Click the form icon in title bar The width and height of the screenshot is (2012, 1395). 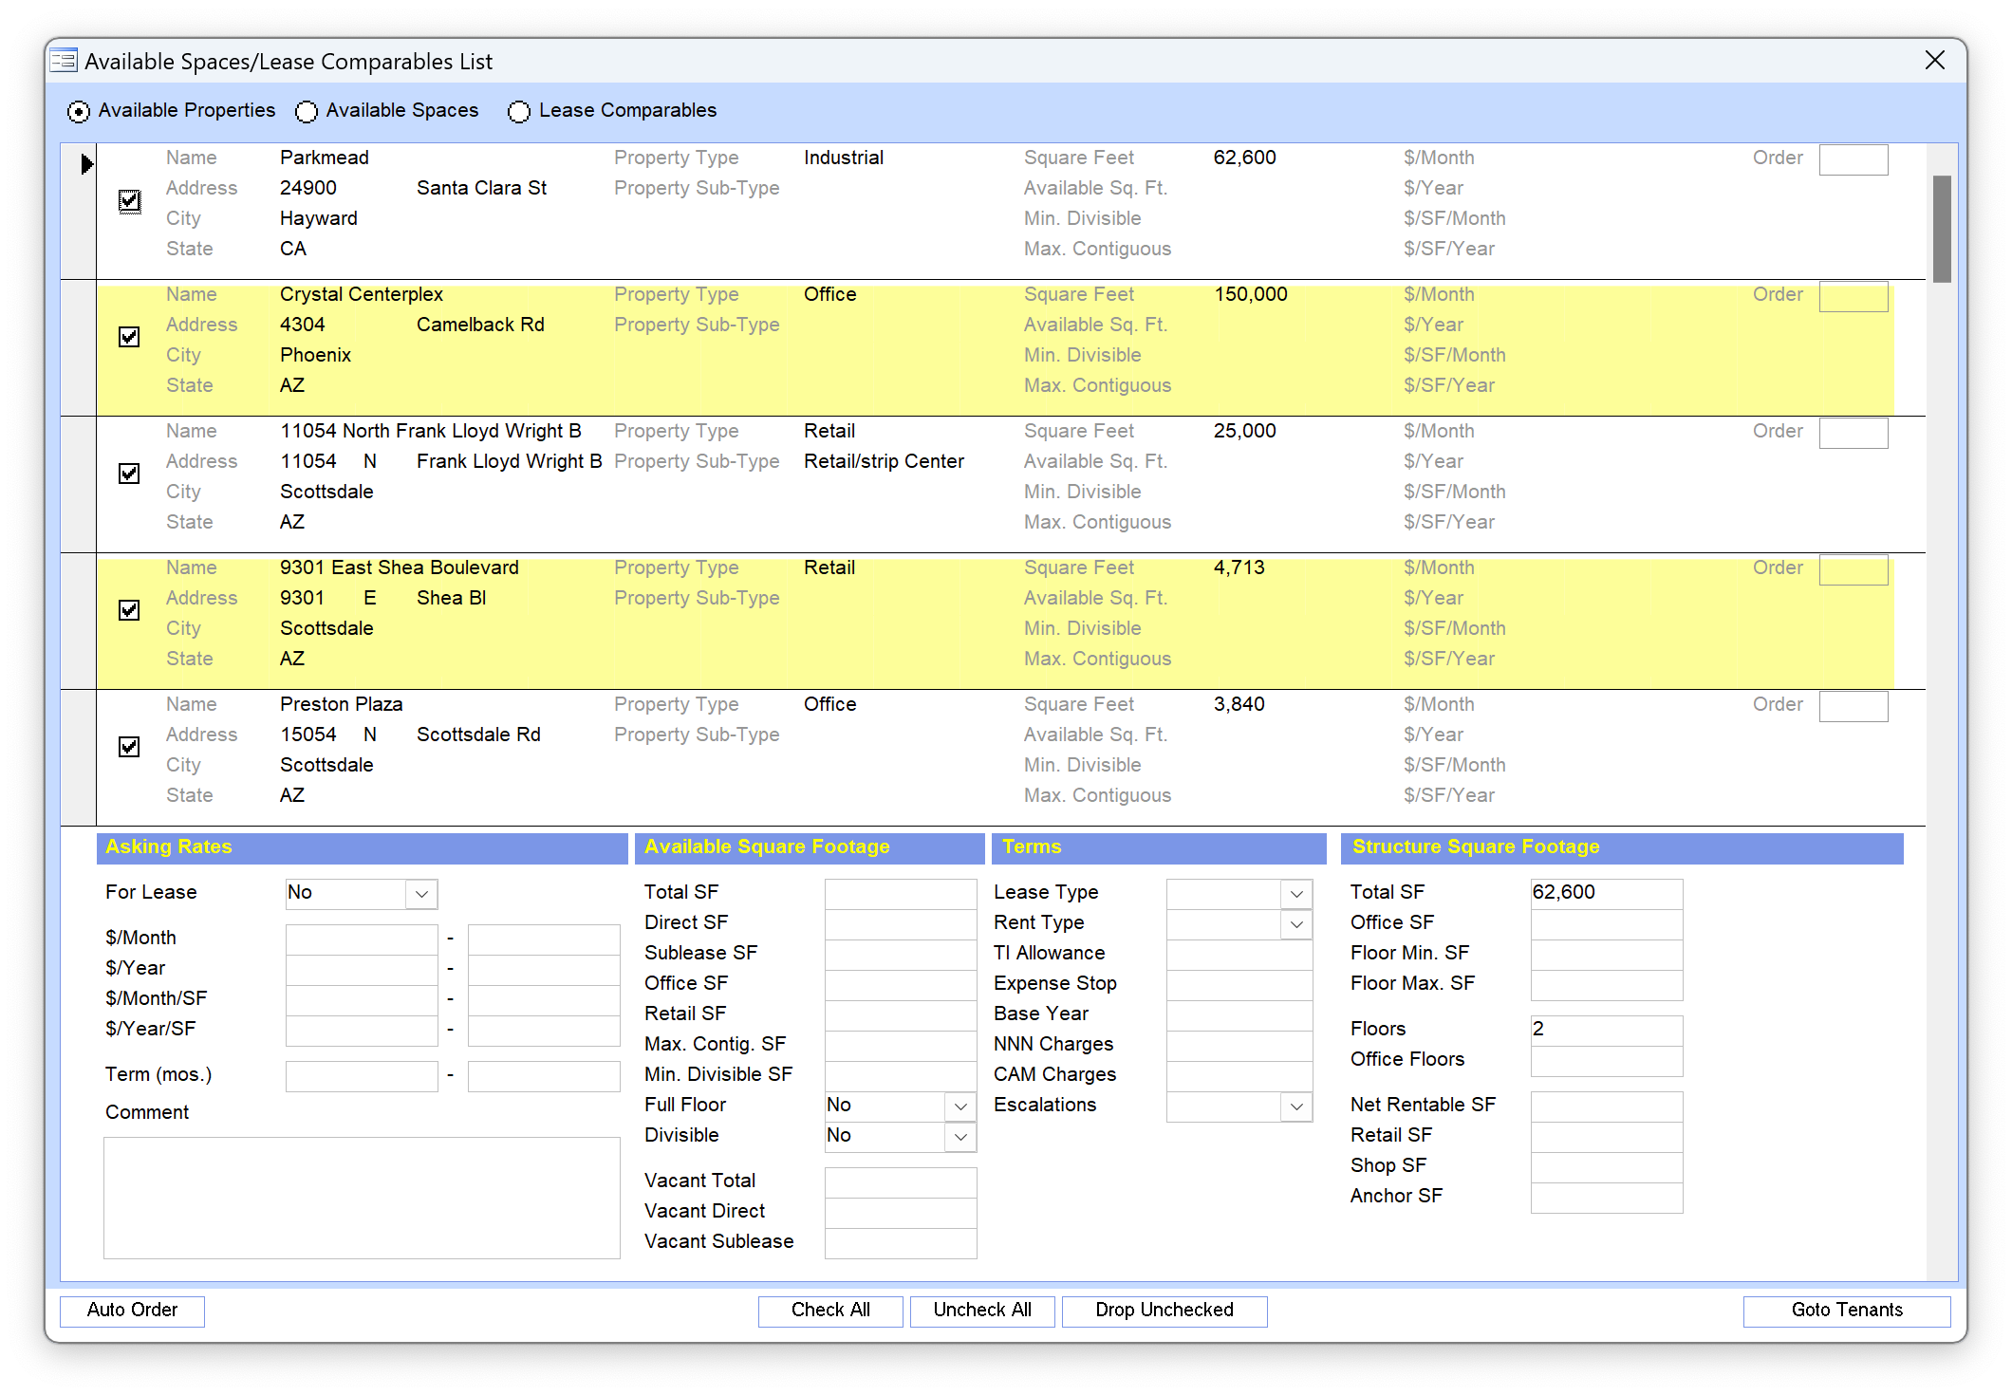pyautogui.click(x=64, y=62)
